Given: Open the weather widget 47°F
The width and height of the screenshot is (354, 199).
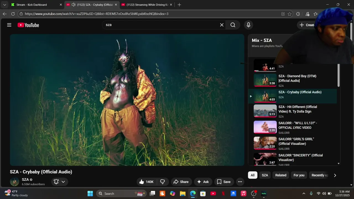Looking at the screenshot, I should pyautogui.click(x=16, y=193).
